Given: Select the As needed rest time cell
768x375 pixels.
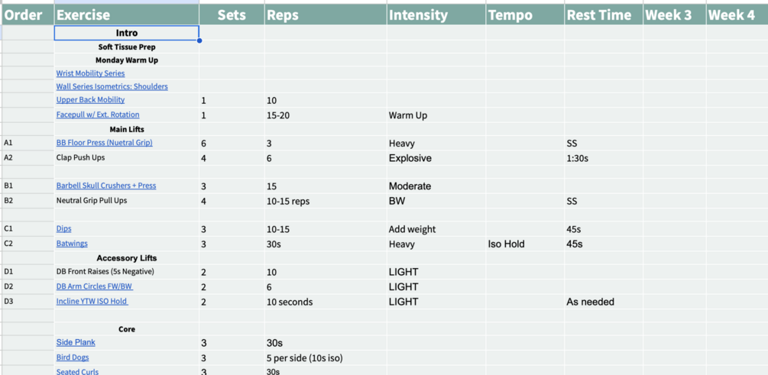Looking at the screenshot, I should [604, 302].
